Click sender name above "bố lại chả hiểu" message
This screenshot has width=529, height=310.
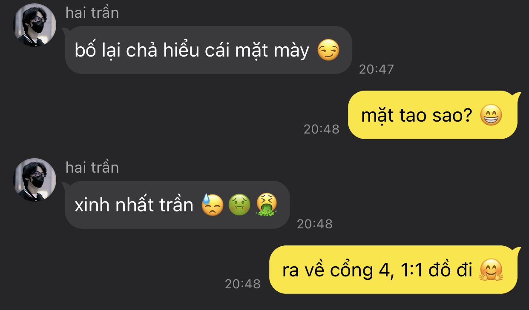[92, 13]
